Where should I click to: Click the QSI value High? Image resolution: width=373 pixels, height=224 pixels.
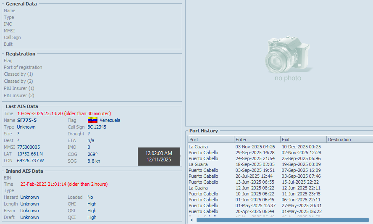(92, 211)
